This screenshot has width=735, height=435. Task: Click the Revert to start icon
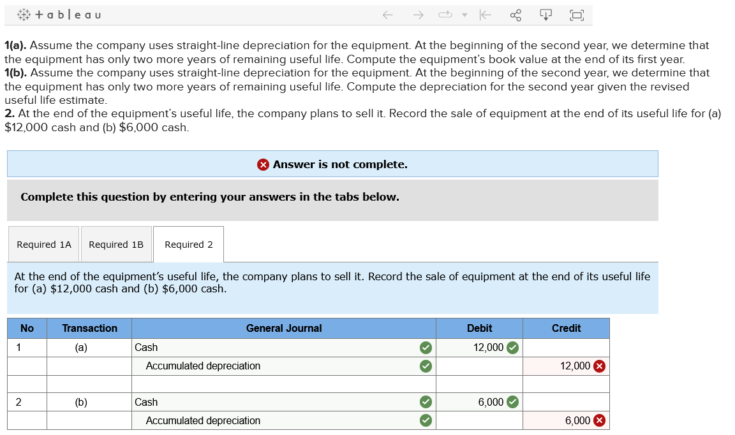(x=486, y=14)
